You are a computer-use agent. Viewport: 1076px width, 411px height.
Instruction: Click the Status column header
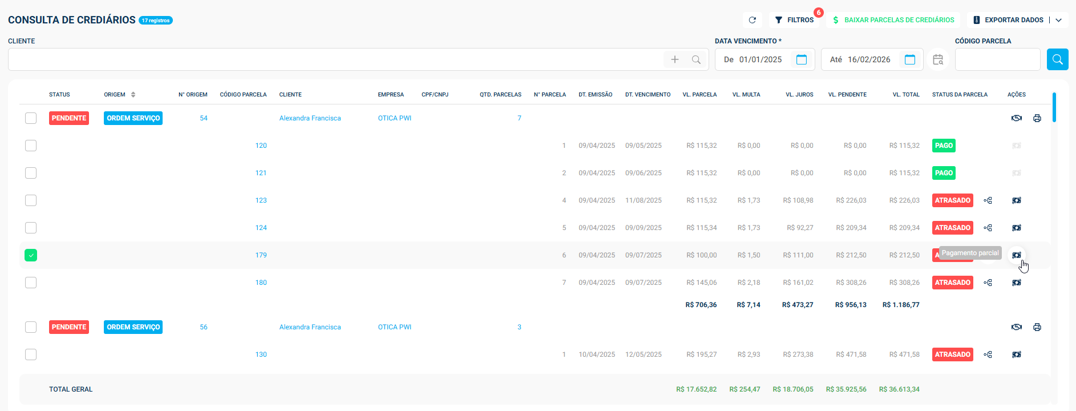point(59,95)
